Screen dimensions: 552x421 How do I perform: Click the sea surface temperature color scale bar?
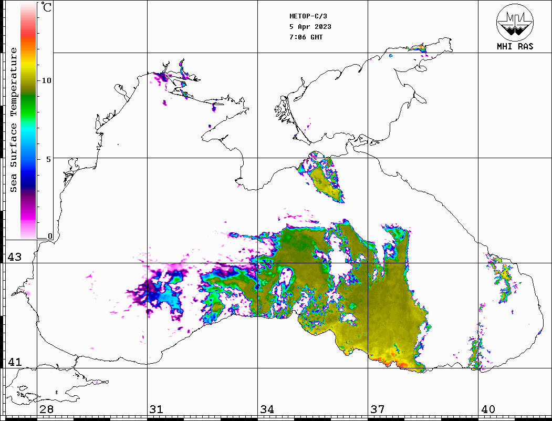click(28, 120)
